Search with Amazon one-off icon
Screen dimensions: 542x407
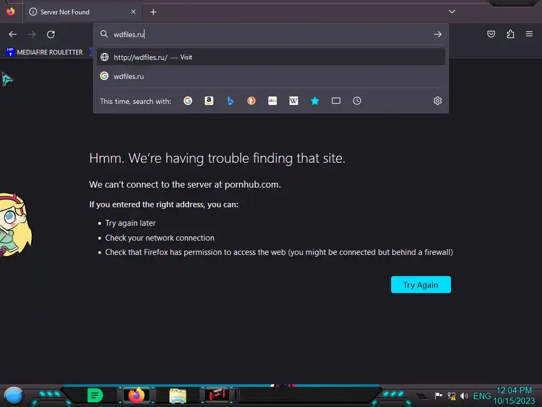[x=209, y=101]
